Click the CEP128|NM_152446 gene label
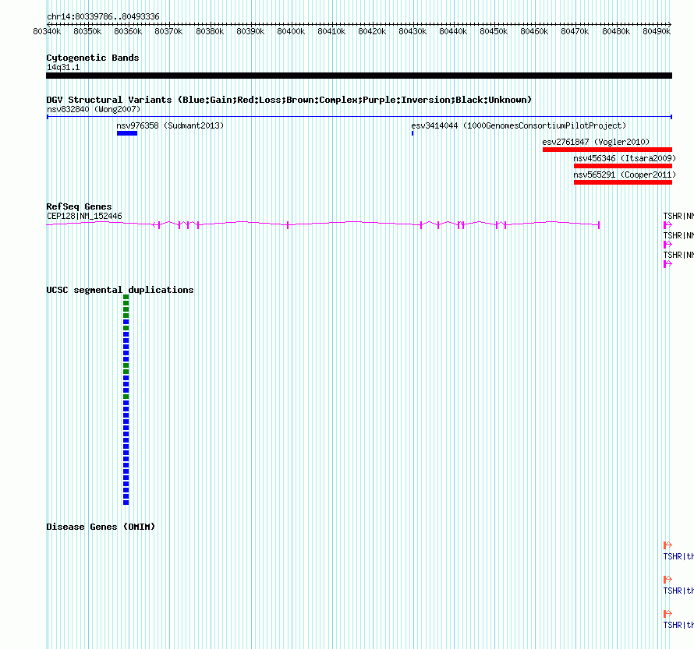 point(84,216)
